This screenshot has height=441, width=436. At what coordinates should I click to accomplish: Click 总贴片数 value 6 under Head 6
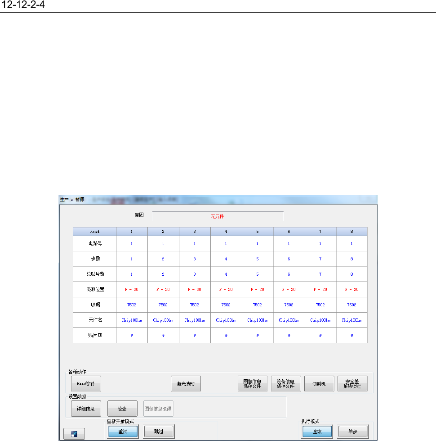click(289, 274)
